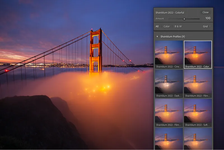Click the Amount value field showing 100
This screenshot has width=224, height=150.
click(208, 18)
